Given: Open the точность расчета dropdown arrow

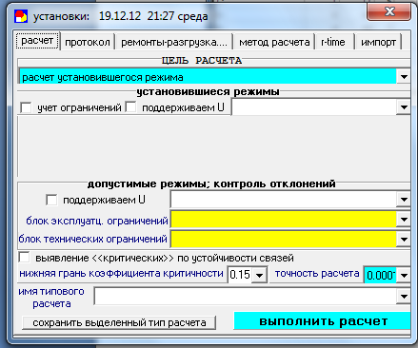Looking at the screenshot, I should tap(404, 275).
